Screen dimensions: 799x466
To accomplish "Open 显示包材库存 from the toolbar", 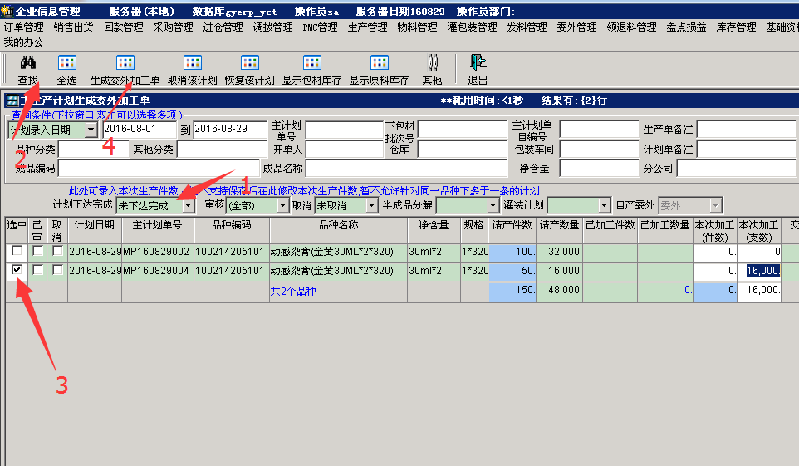I will pyautogui.click(x=311, y=64).
